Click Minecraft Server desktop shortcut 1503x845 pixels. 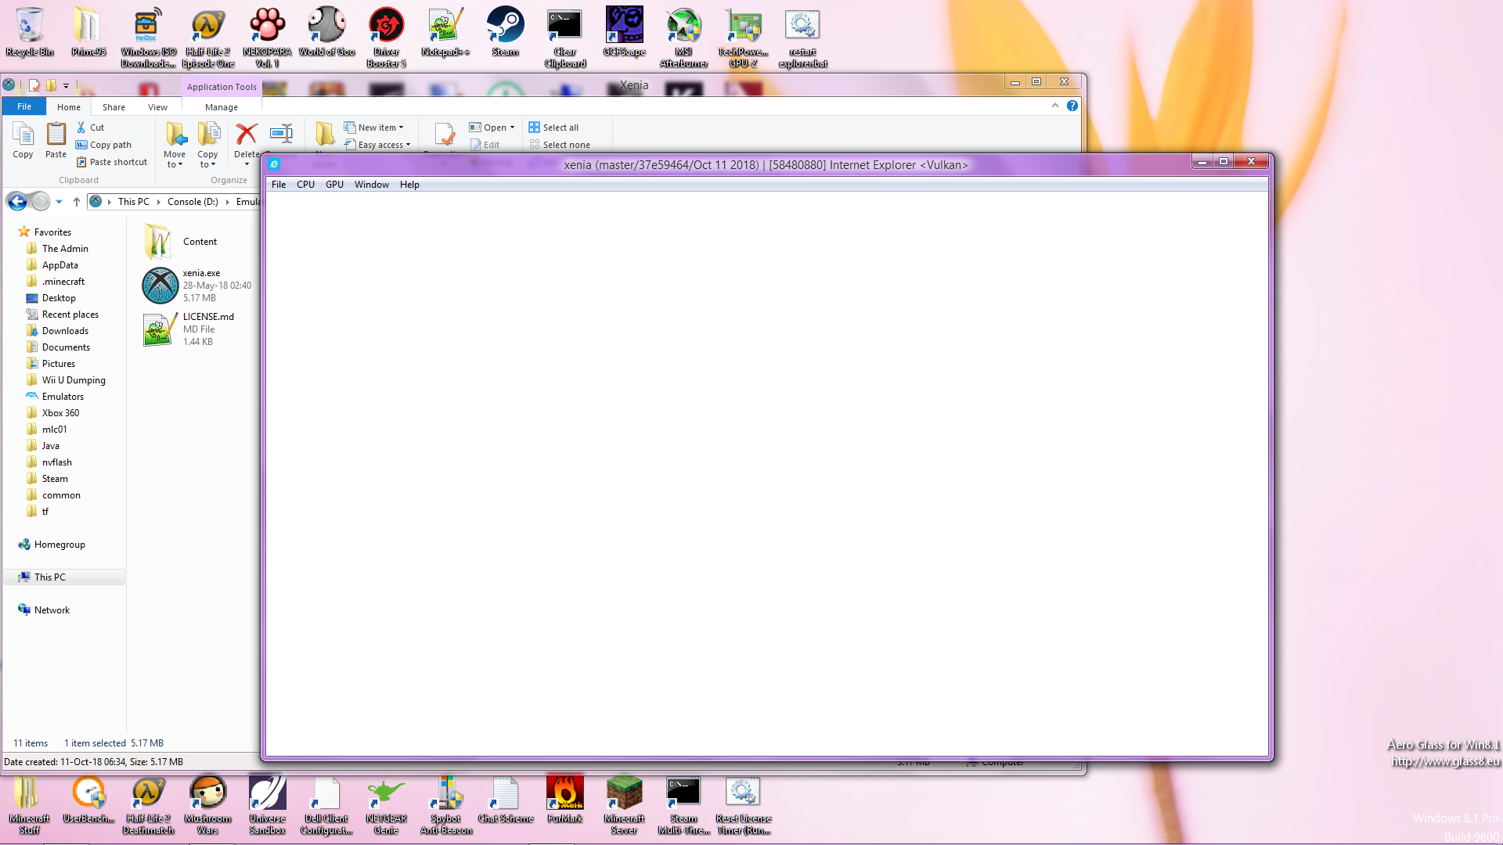(x=624, y=805)
